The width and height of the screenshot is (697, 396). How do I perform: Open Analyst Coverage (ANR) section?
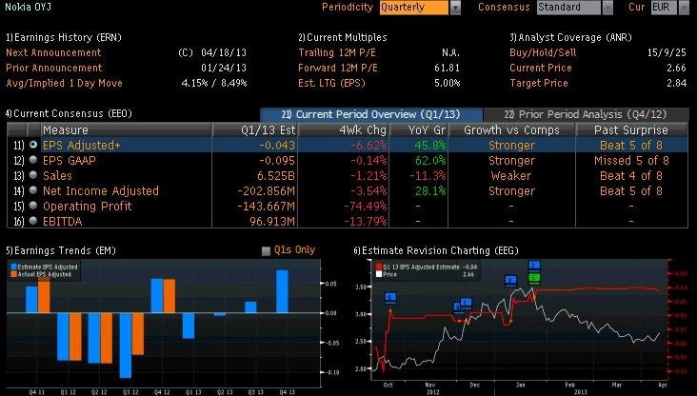(x=570, y=37)
